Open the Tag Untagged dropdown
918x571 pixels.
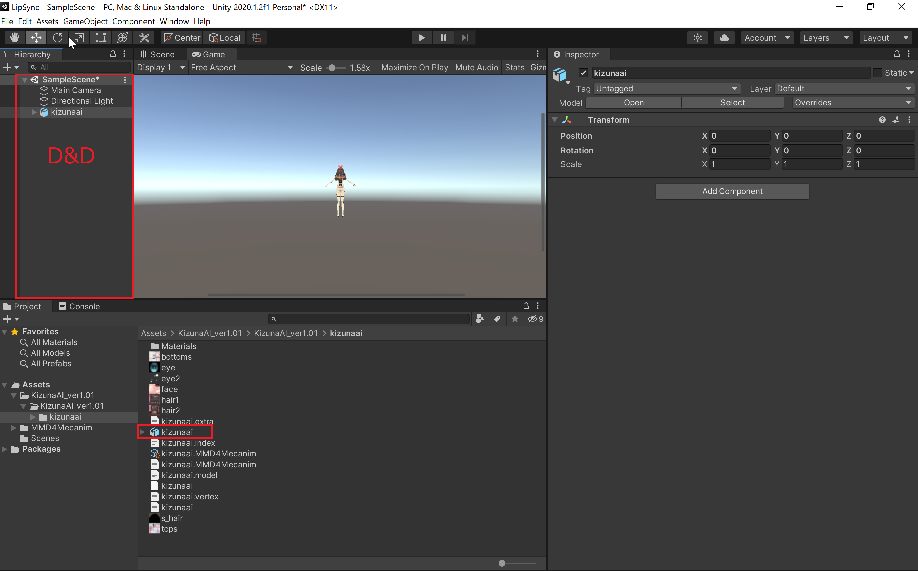(666, 88)
